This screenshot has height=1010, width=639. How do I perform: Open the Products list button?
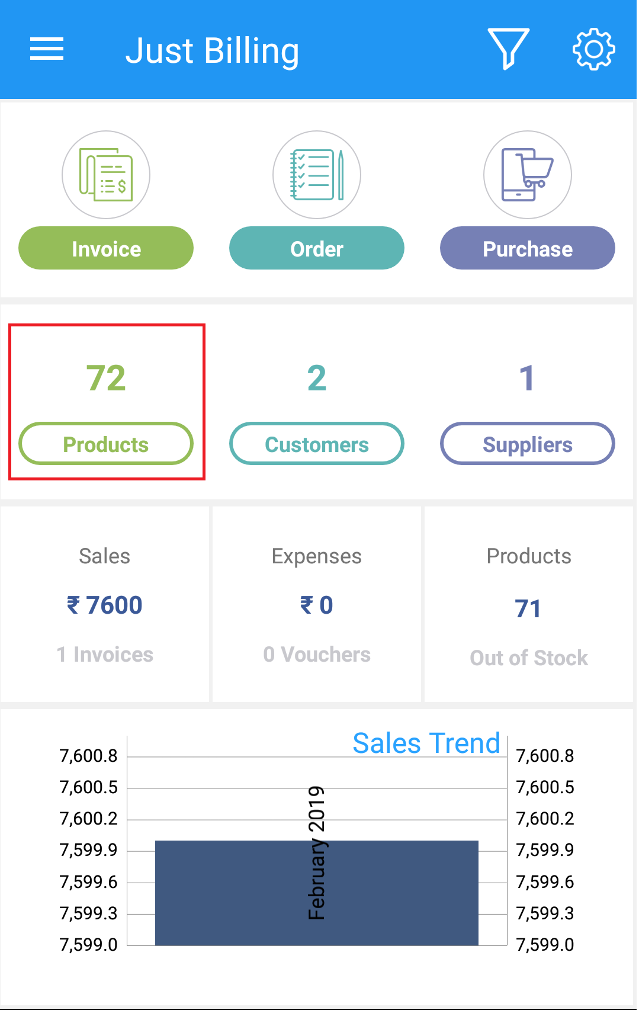click(x=106, y=444)
